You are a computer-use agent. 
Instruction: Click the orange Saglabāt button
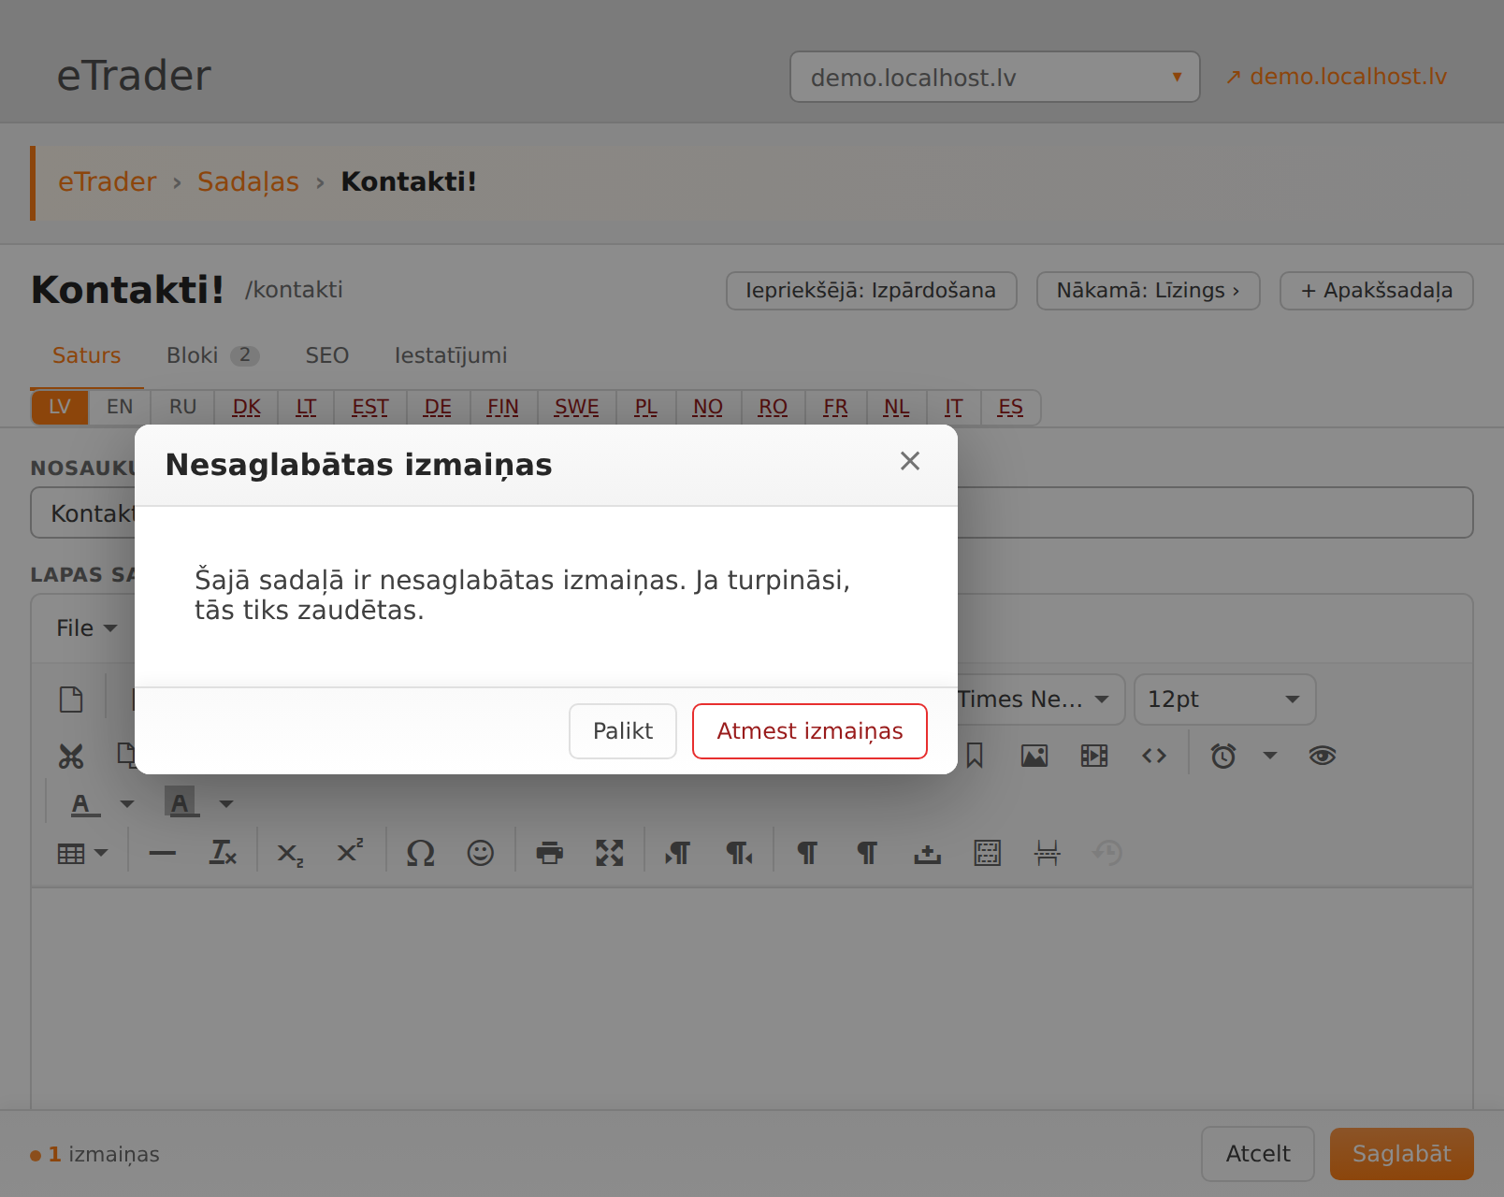pos(1402,1154)
